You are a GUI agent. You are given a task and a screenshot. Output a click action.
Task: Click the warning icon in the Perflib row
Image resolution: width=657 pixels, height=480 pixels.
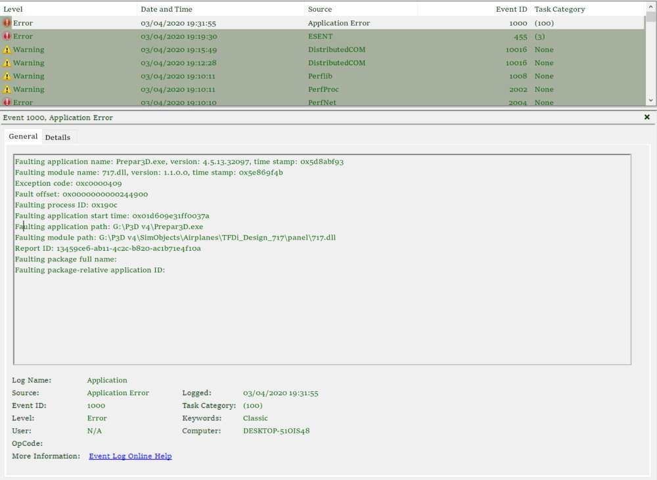pyautogui.click(x=7, y=76)
